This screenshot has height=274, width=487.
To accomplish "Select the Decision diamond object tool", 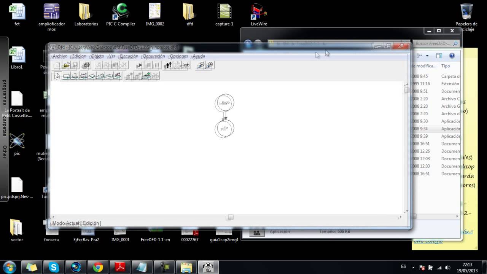I will 92,76.
